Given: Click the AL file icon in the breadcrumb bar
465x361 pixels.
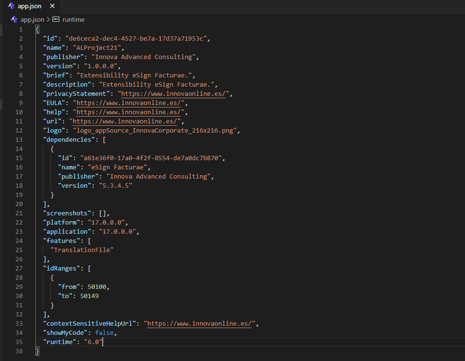Looking at the screenshot, I should pos(14,19).
